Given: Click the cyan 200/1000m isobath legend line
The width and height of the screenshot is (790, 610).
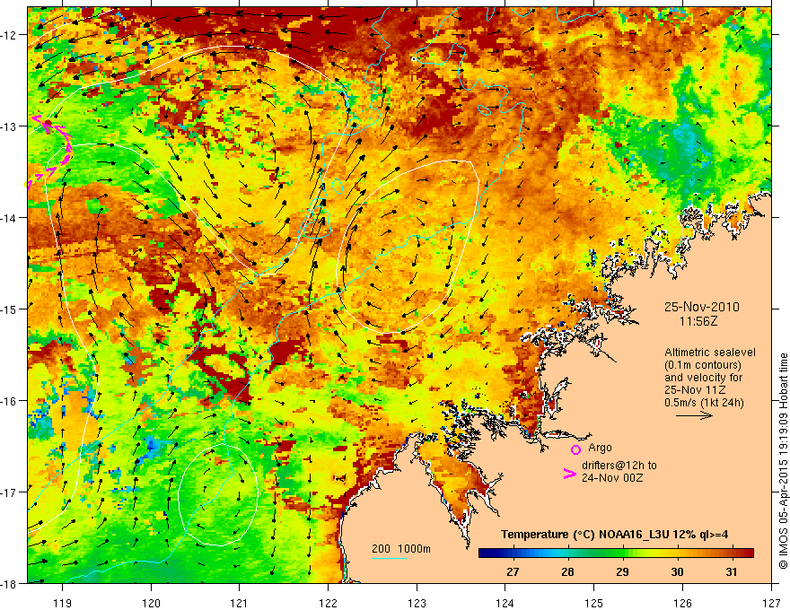Looking at the screenshot, I should pyautogui.click(x=390, y=558).
